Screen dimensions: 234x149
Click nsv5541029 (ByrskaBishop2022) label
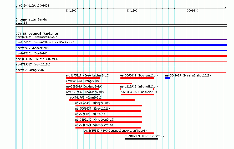[x=188, y=75]
